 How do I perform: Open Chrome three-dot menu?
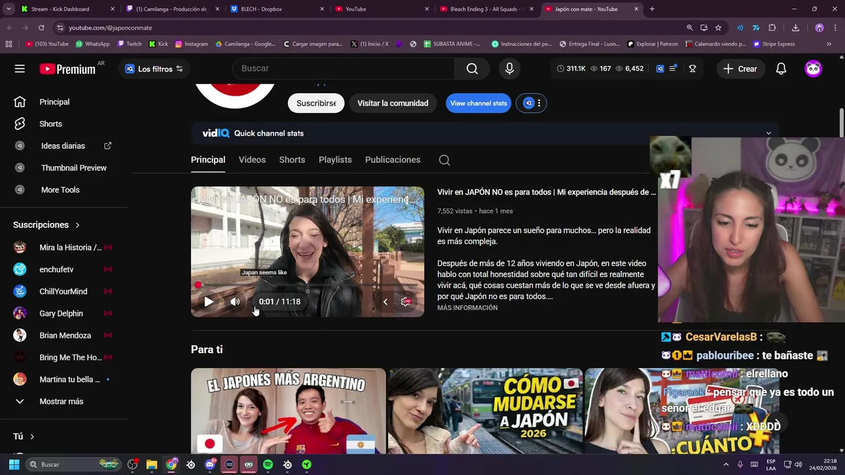coord(835,28)
